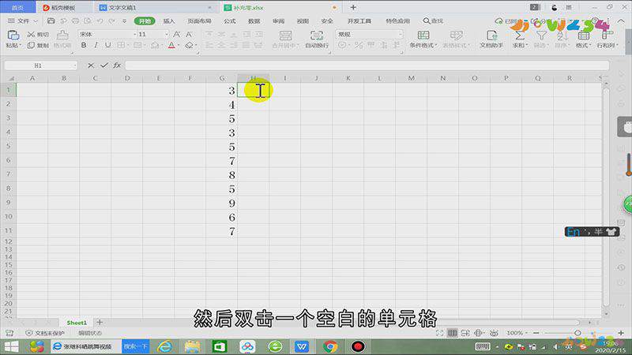Click the Eraser clear-format icon
The width and height of the screenshot is (632, 355).
click(189, 46)
